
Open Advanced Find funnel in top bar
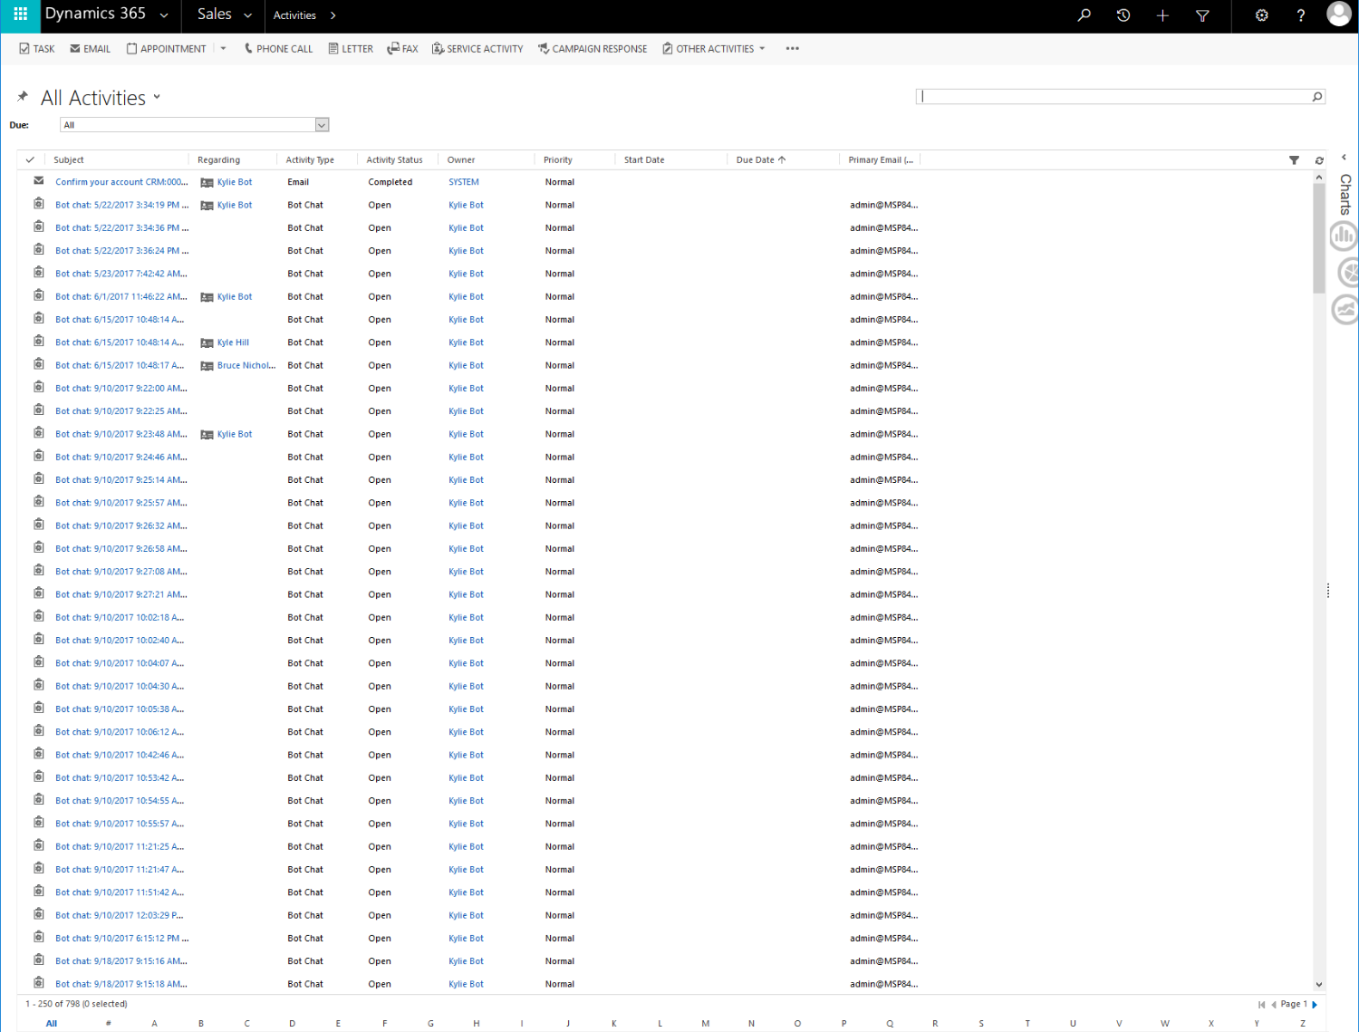[1202, 15]
